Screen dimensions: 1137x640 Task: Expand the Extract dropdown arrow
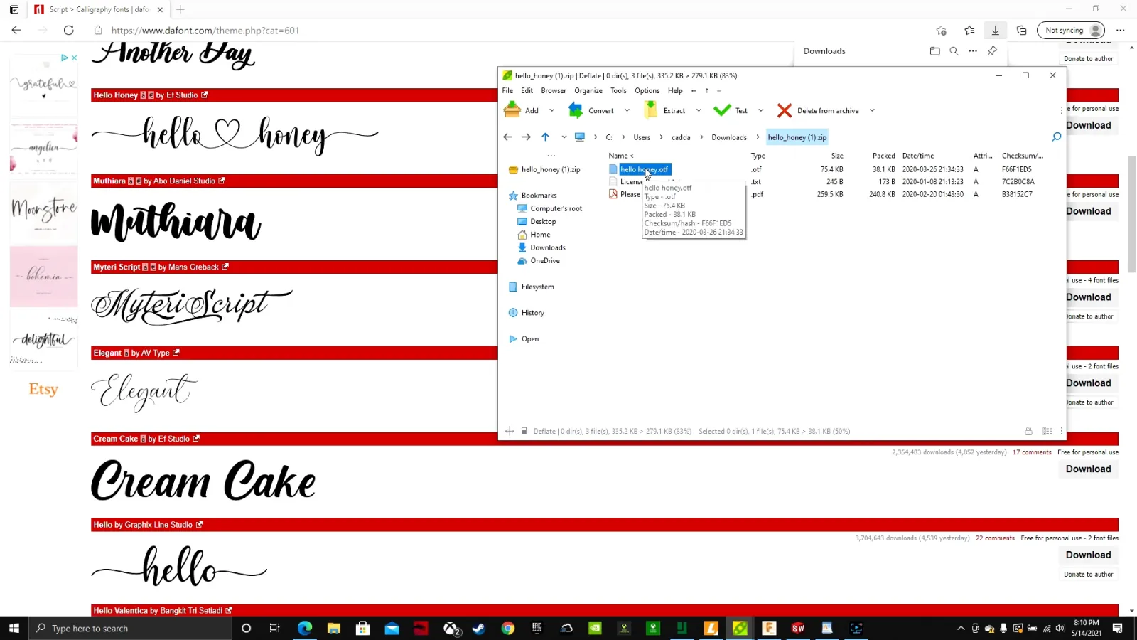click(x=699, y=111)
